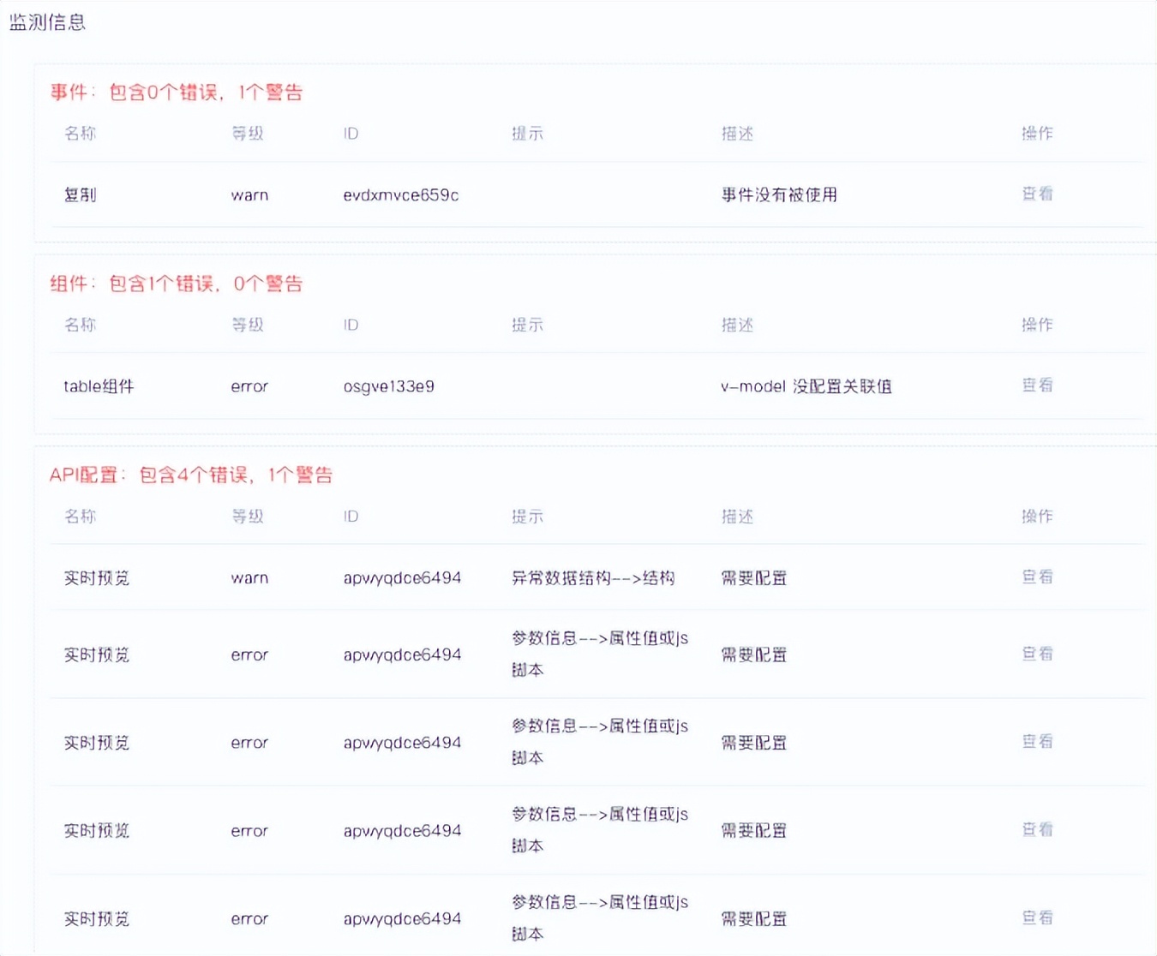Click 名称 header in the API配置 table
Image resolution: width=1157 pixels, height=956 pixels.
(81, 517)
